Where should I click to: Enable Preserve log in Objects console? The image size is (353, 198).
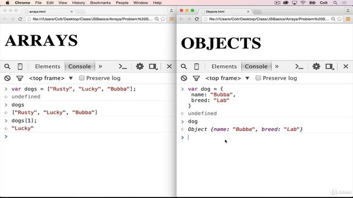click(x=258, y=78)
